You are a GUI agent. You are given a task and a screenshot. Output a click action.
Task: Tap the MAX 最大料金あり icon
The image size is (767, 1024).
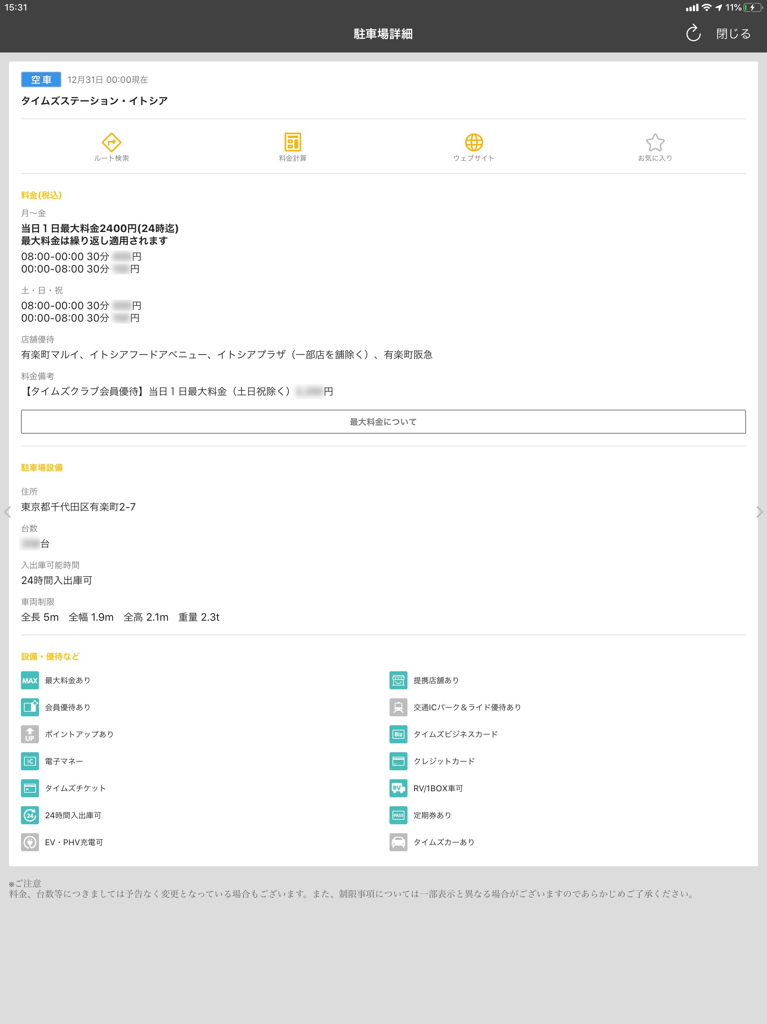[30, 680]
